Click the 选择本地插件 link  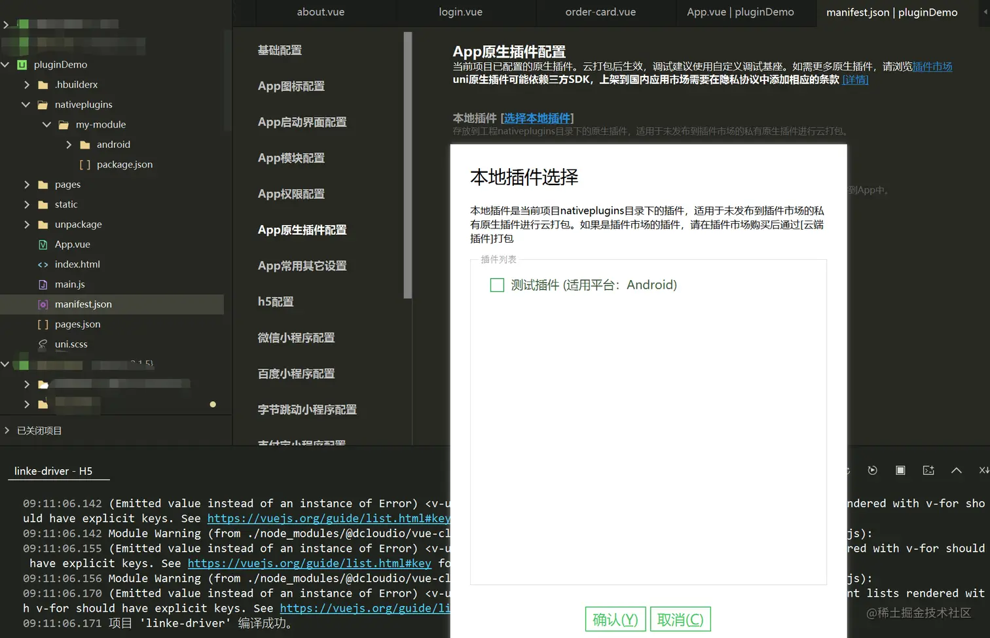point(537,118)
